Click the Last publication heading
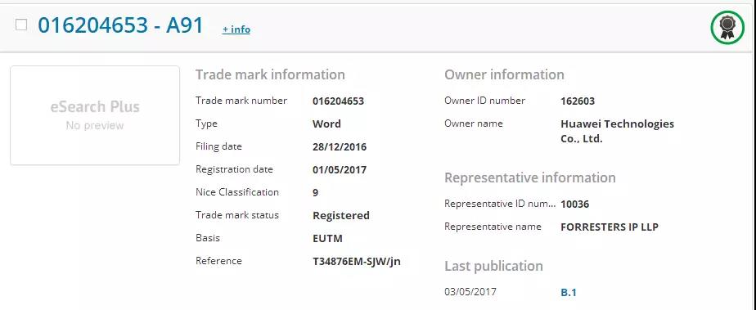The image size is (756, 310). (493, 266)
